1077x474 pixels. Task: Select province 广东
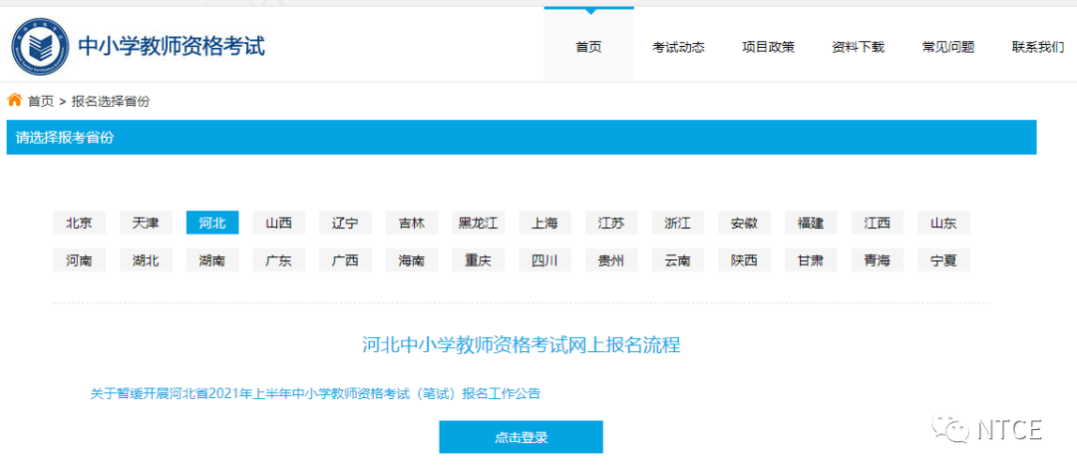click(279, 259)
